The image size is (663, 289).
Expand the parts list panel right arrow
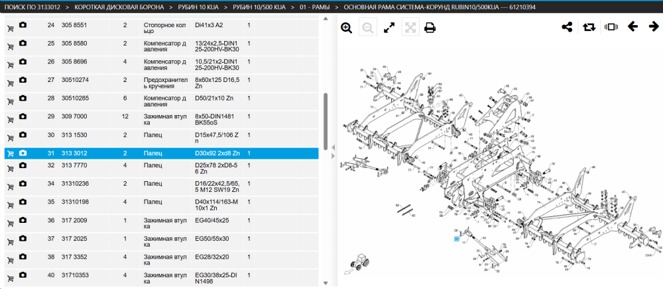coord(333,157)
